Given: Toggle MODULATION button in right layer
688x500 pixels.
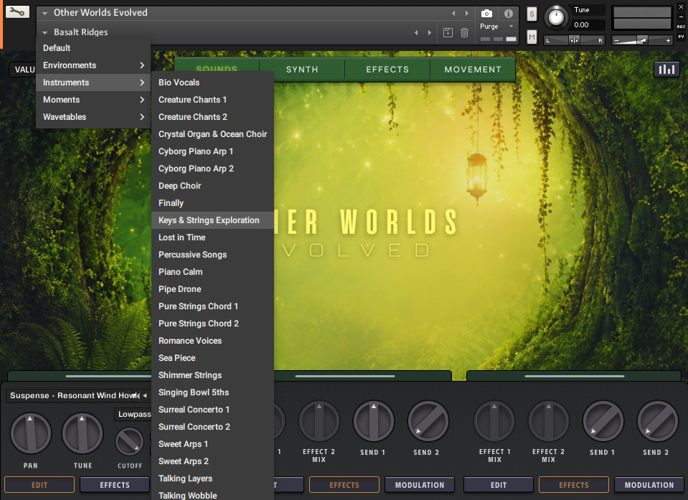Looking at the screenshot, I should [649, 485].
